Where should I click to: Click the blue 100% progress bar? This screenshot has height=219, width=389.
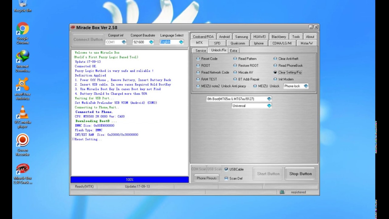click(x=129, y=180)
